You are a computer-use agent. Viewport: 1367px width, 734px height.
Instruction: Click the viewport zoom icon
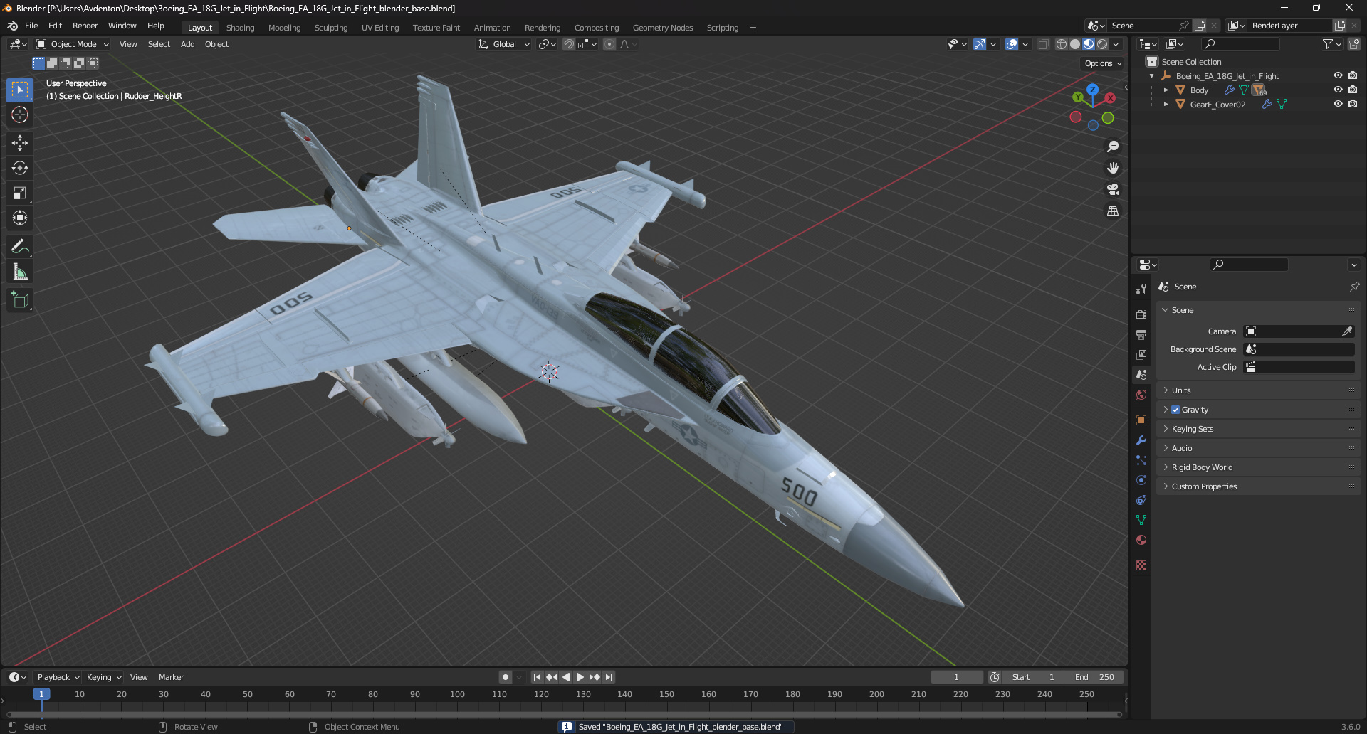[x=1113, y=147]
